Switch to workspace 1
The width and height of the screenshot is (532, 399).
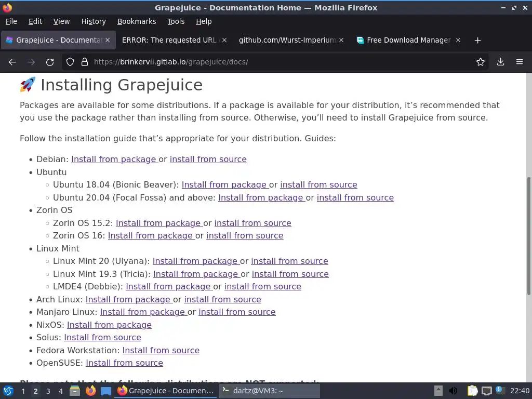pyautogui.click(x=23, y=391)
